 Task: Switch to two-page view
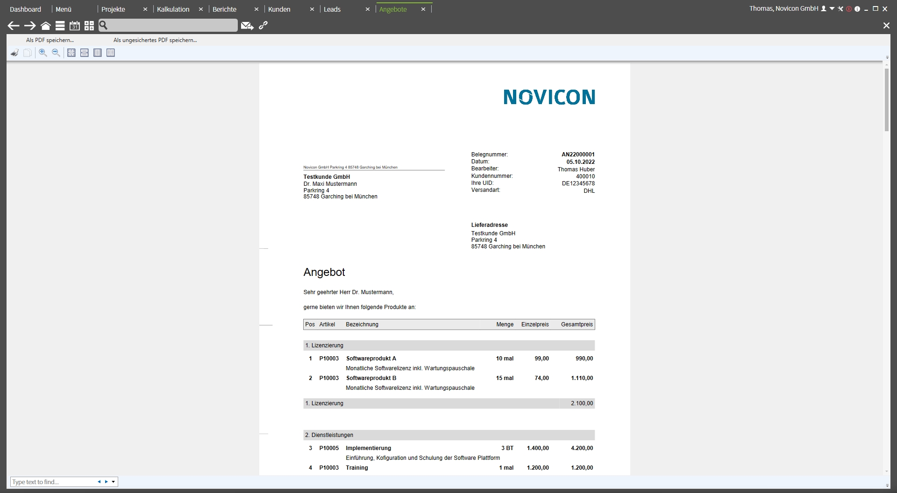click(111, 53)
